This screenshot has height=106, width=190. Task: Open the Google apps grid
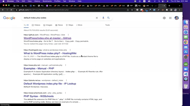pos(170,18)
